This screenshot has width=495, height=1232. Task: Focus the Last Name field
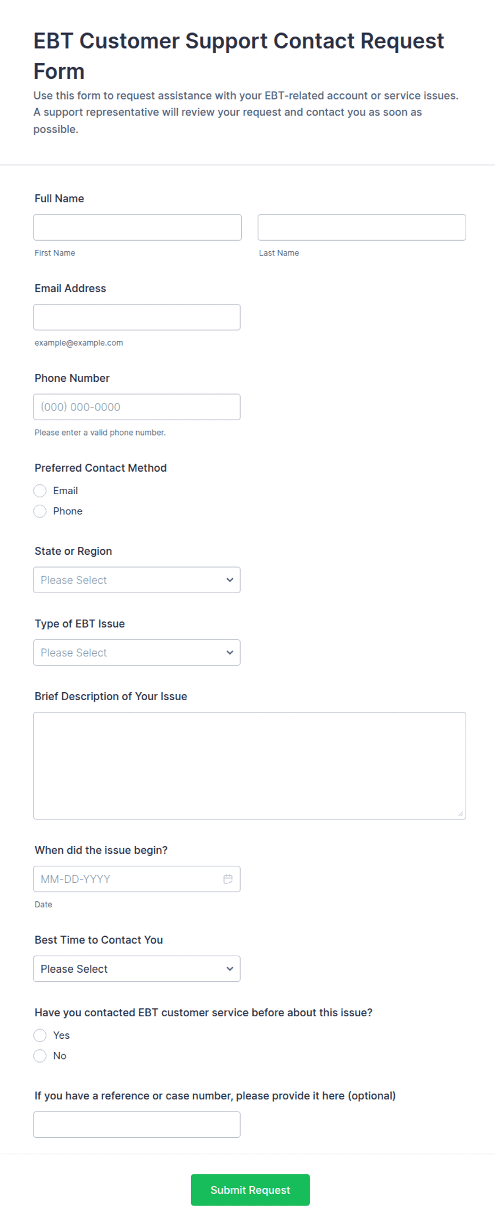click(x=362, y=227)
